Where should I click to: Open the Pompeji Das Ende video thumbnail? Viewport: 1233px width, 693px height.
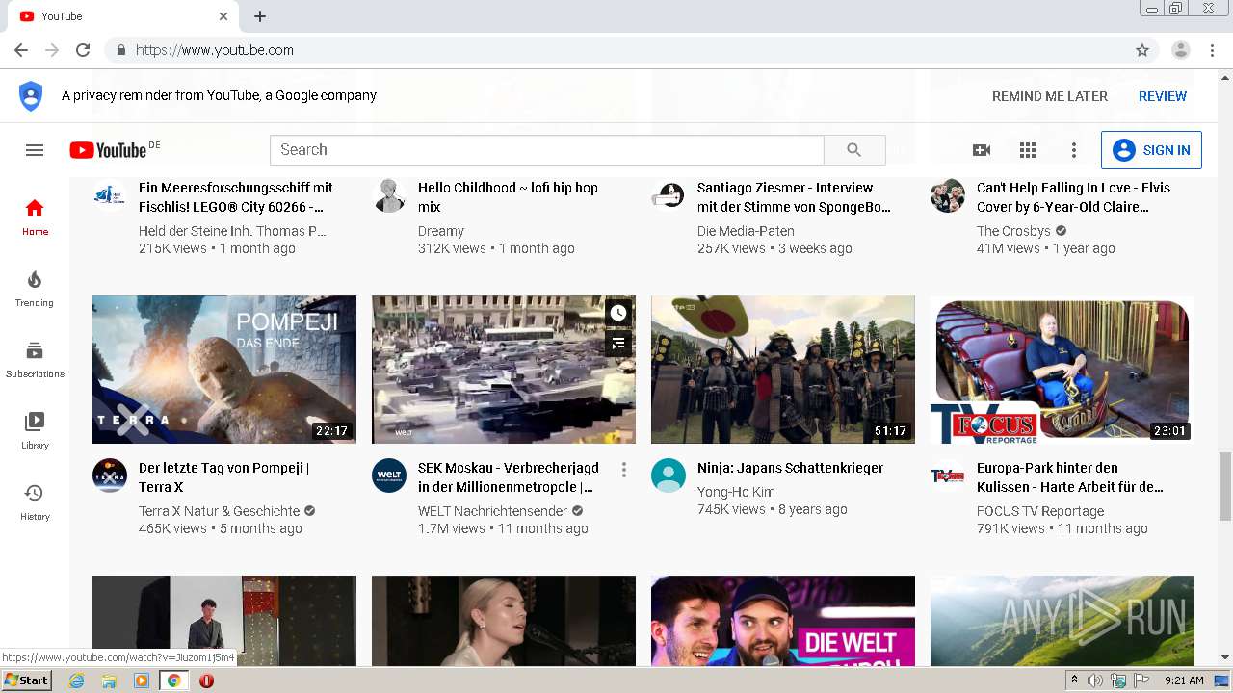click(224, 370)
